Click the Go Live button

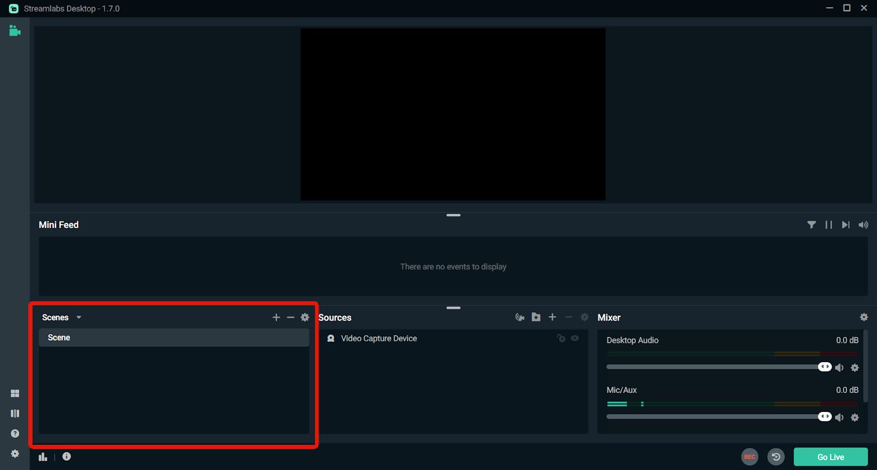click(830, 457)
